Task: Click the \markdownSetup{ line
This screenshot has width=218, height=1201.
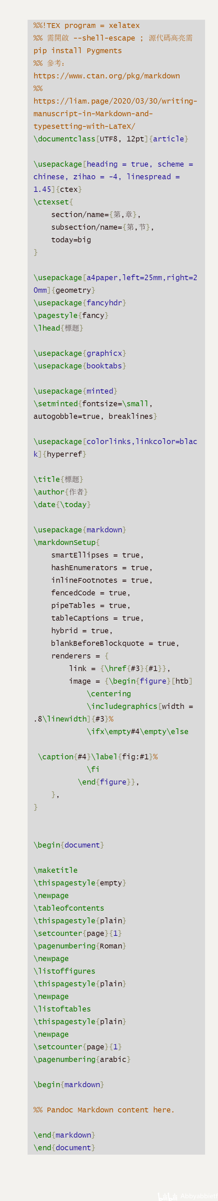Action: pyautogui.click(x=67, y=542)
